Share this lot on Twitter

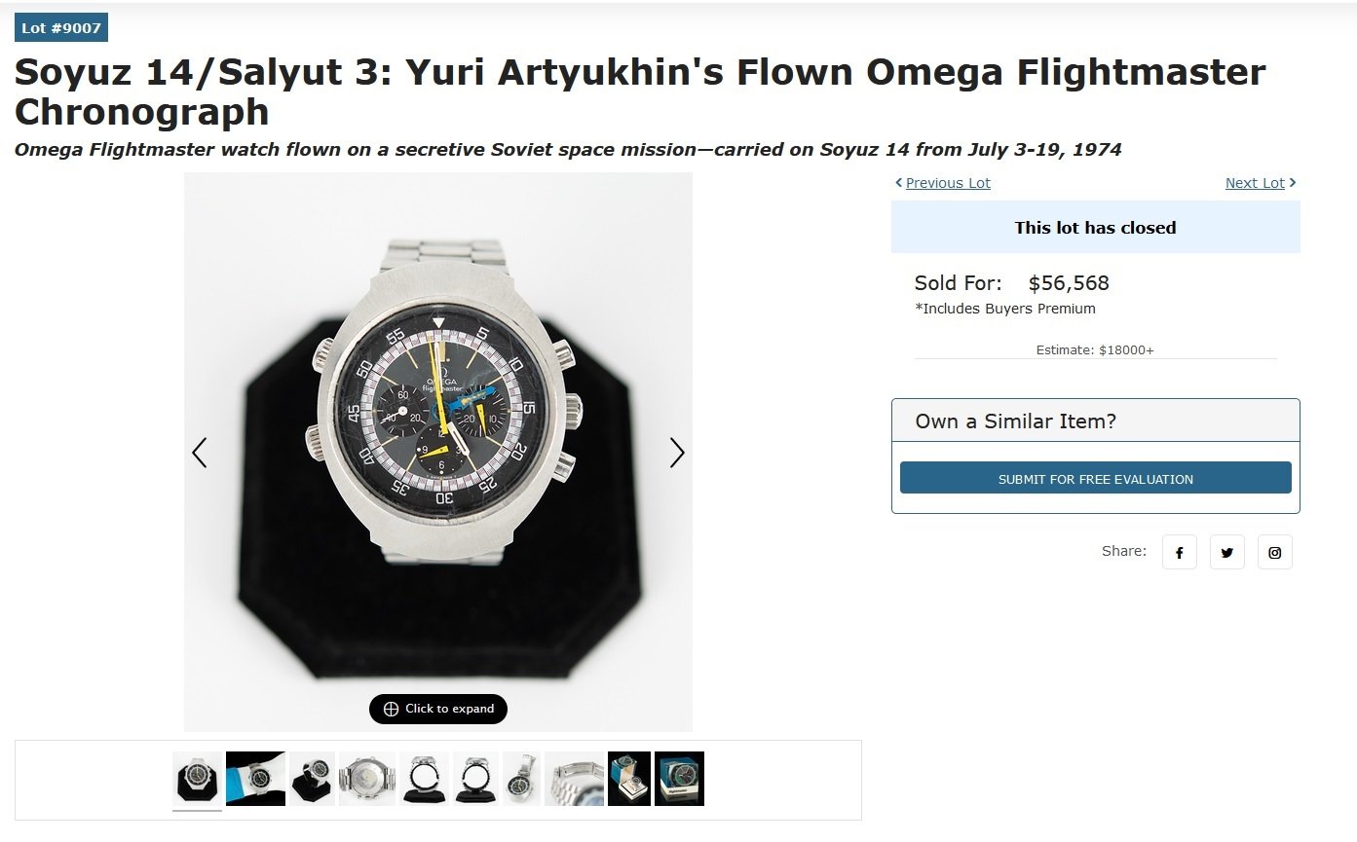point(1226,552)
